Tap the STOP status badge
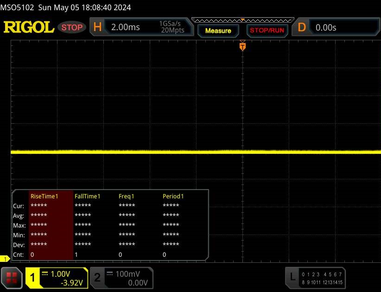Viewport: 381px width, 292px height. (72, 27)
